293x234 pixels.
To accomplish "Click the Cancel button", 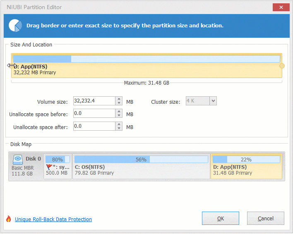I will coord(266,218).
